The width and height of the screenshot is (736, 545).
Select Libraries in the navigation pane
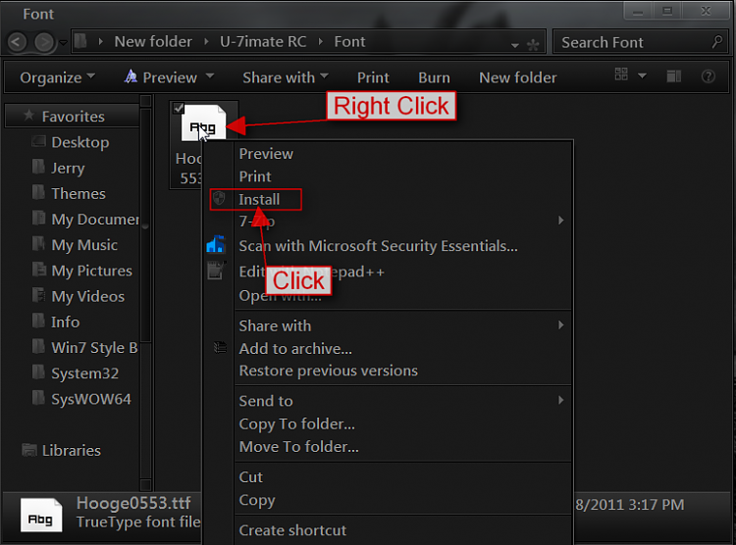tap(72, 450)
